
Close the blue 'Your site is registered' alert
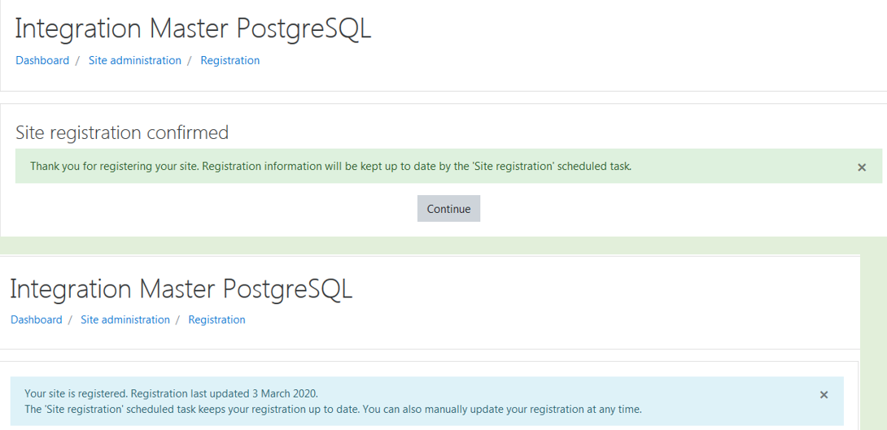click(x=824, y=395)
